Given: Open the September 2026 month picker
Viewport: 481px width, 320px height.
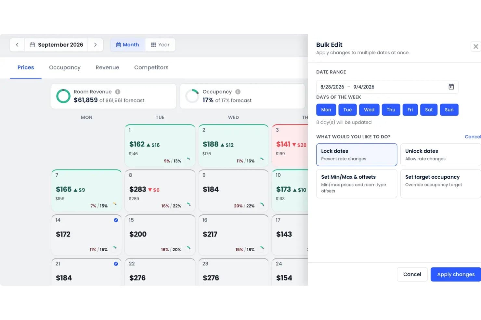Looking at the screenshot, I should click(x=57, y=45).
